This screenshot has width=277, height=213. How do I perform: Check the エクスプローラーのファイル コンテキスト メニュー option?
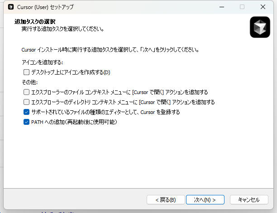coord(27,92)
